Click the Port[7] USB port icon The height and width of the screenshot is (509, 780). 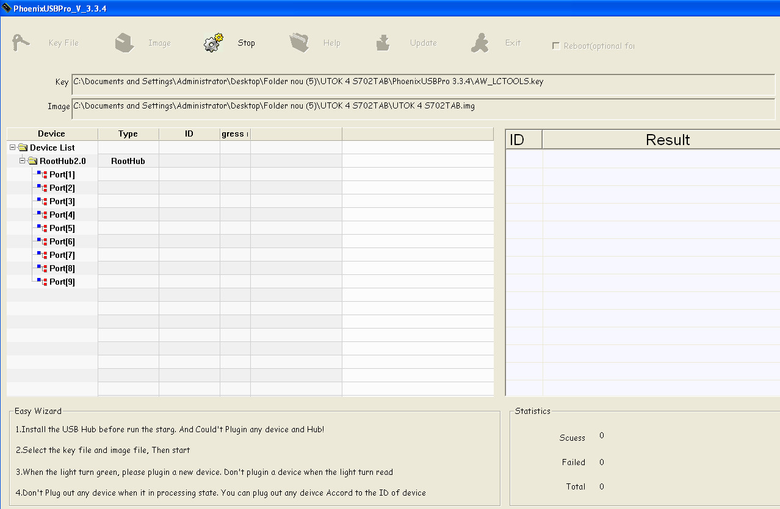pyautogui.click(x=42, y=255)
